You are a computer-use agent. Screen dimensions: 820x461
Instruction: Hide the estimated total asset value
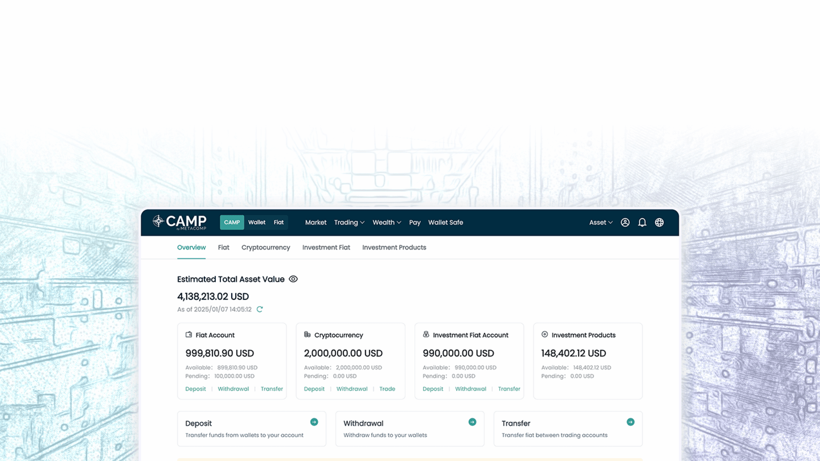point(293,279)
